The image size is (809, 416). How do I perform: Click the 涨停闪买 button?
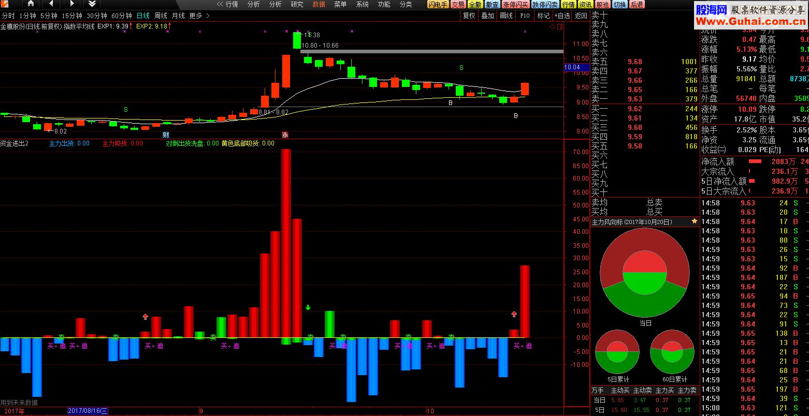coord(516,5)
